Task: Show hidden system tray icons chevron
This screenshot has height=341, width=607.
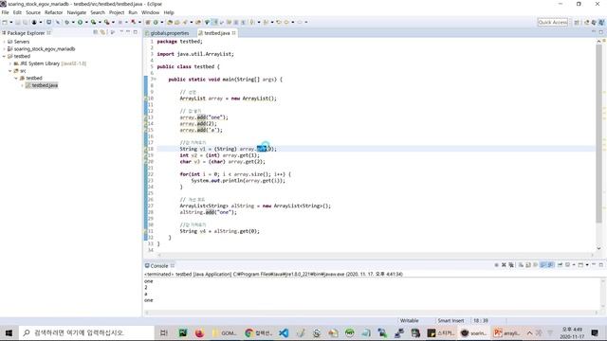Action: (x=529, y=332)
